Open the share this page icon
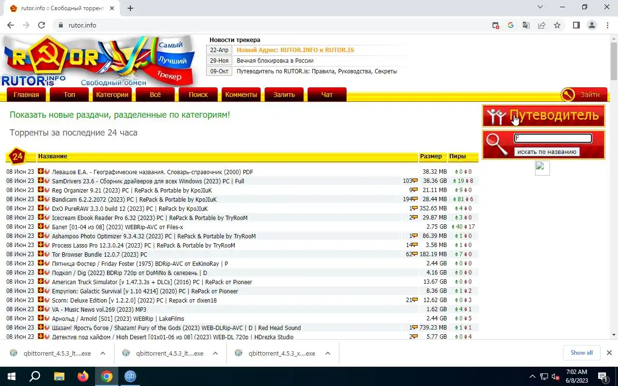 click(542, 25)
